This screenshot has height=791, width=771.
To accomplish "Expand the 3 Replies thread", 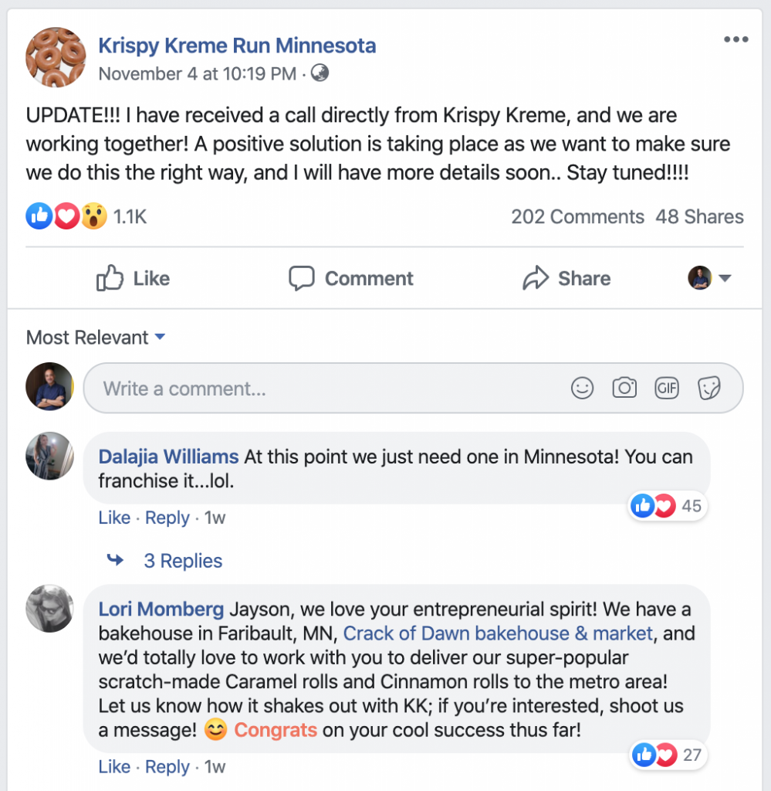I will coord(182,561).
